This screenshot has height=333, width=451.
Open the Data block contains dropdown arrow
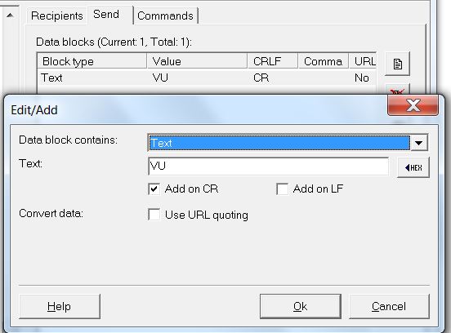pos(419,143)
